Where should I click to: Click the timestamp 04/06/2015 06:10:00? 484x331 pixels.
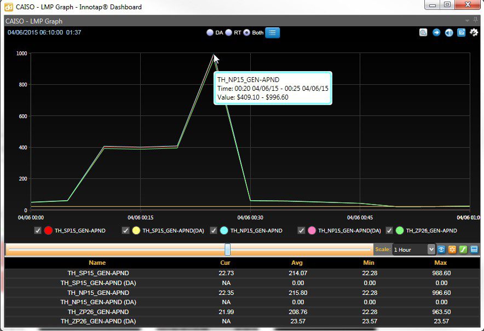pyautogui.click(x=35, y=32)
